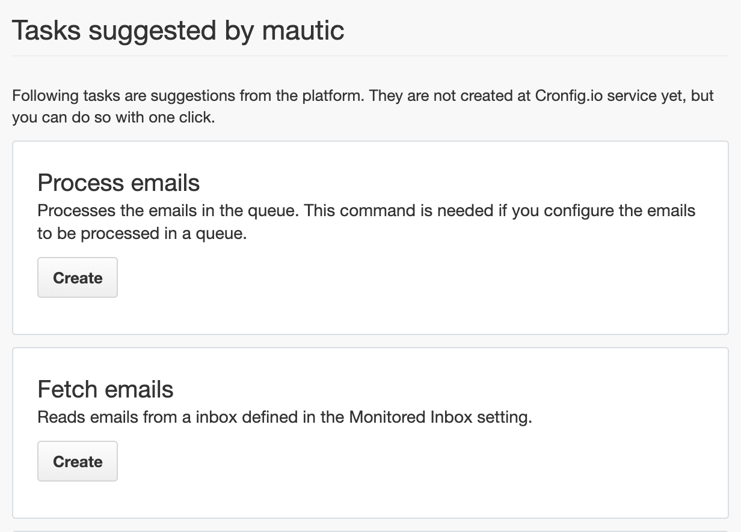741x532 pixels.
Task: Click 'to be processed in a queue' text
Action: click(x=142, y=234)
